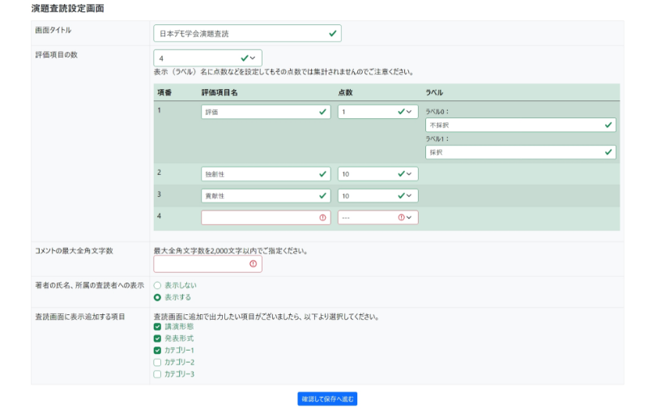This screenshot has height=413, width=648.
Task: Uncheck the 発表形式 checkbox
Action: point(157,338)
